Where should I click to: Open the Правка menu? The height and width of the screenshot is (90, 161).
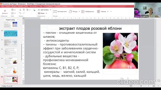8,6
